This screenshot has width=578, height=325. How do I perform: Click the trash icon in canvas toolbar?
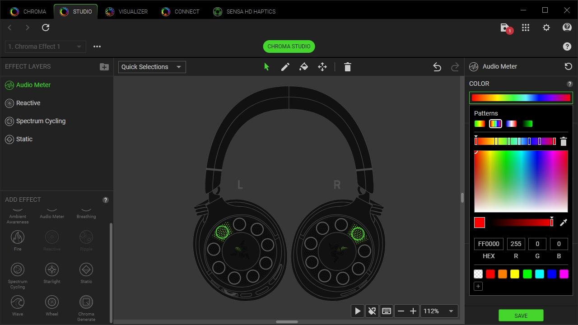pos(347,67)
